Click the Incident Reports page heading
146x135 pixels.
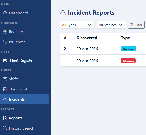click(x=91, y=13)
